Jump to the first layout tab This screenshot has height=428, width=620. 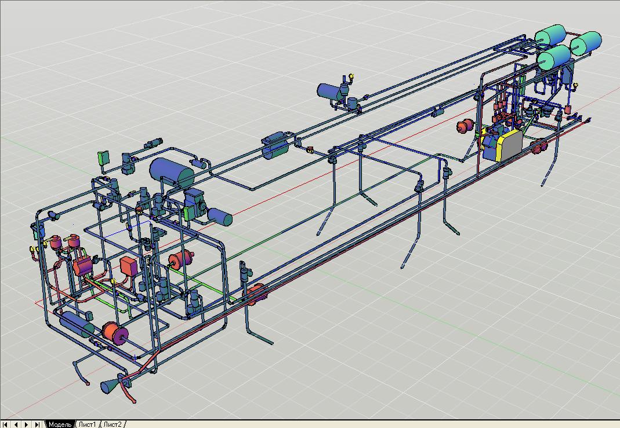point(5,425)
